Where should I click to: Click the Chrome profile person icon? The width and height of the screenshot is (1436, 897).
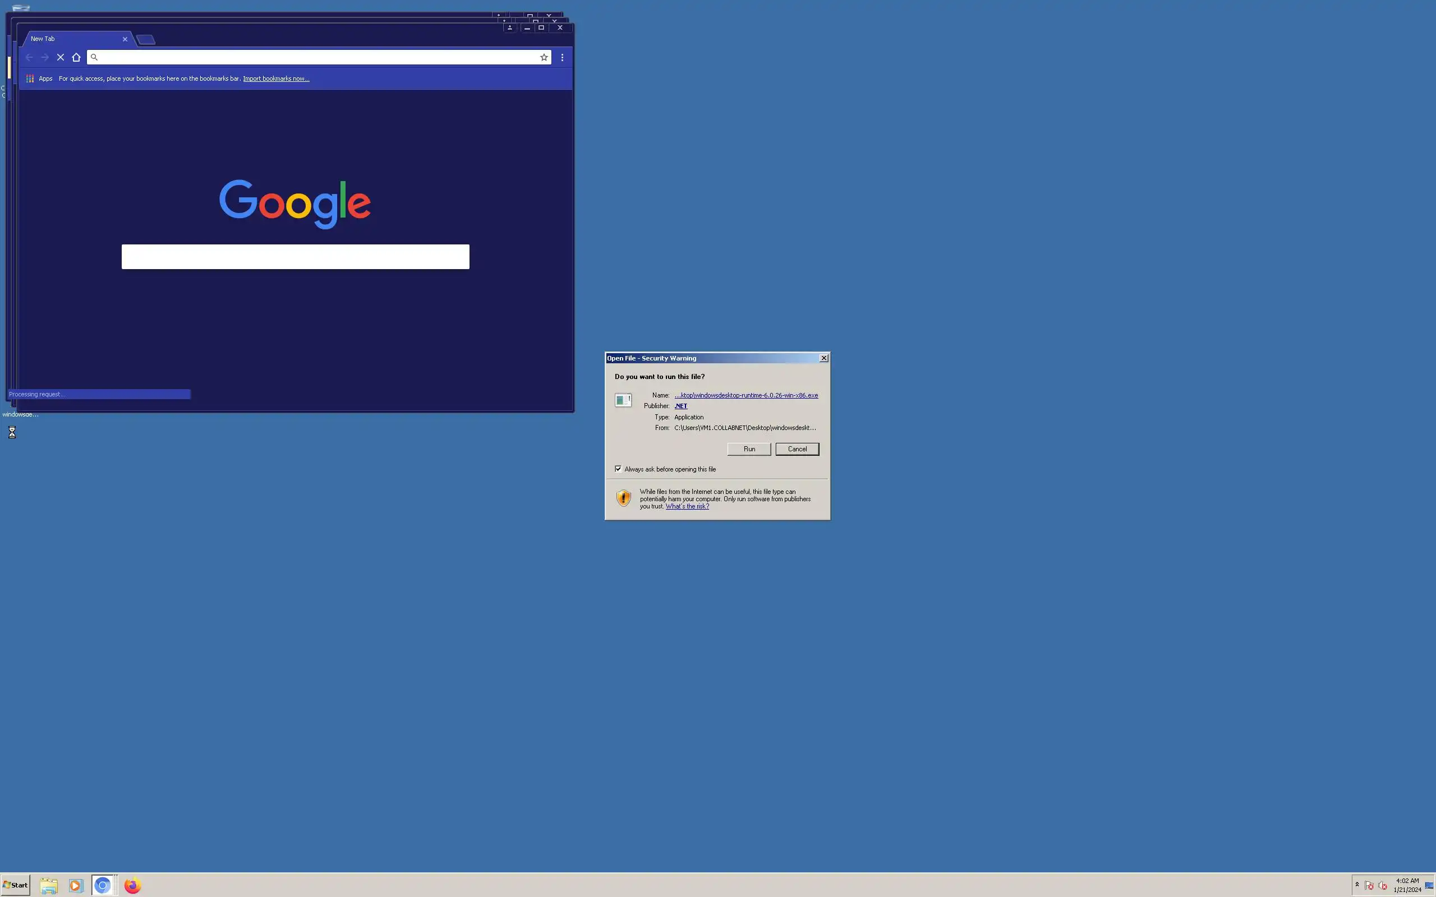(x=510, y=28)
